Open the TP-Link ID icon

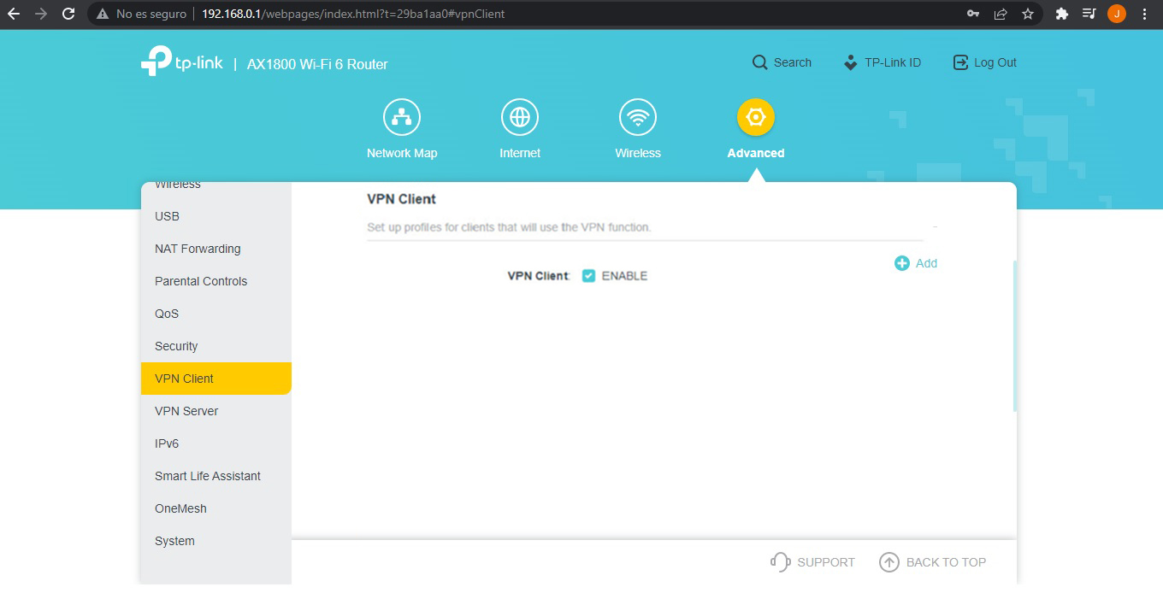850,62
